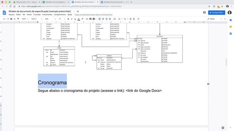Click the vertical scrollbar thumb
234x131 pixels.
coord(226,62)
